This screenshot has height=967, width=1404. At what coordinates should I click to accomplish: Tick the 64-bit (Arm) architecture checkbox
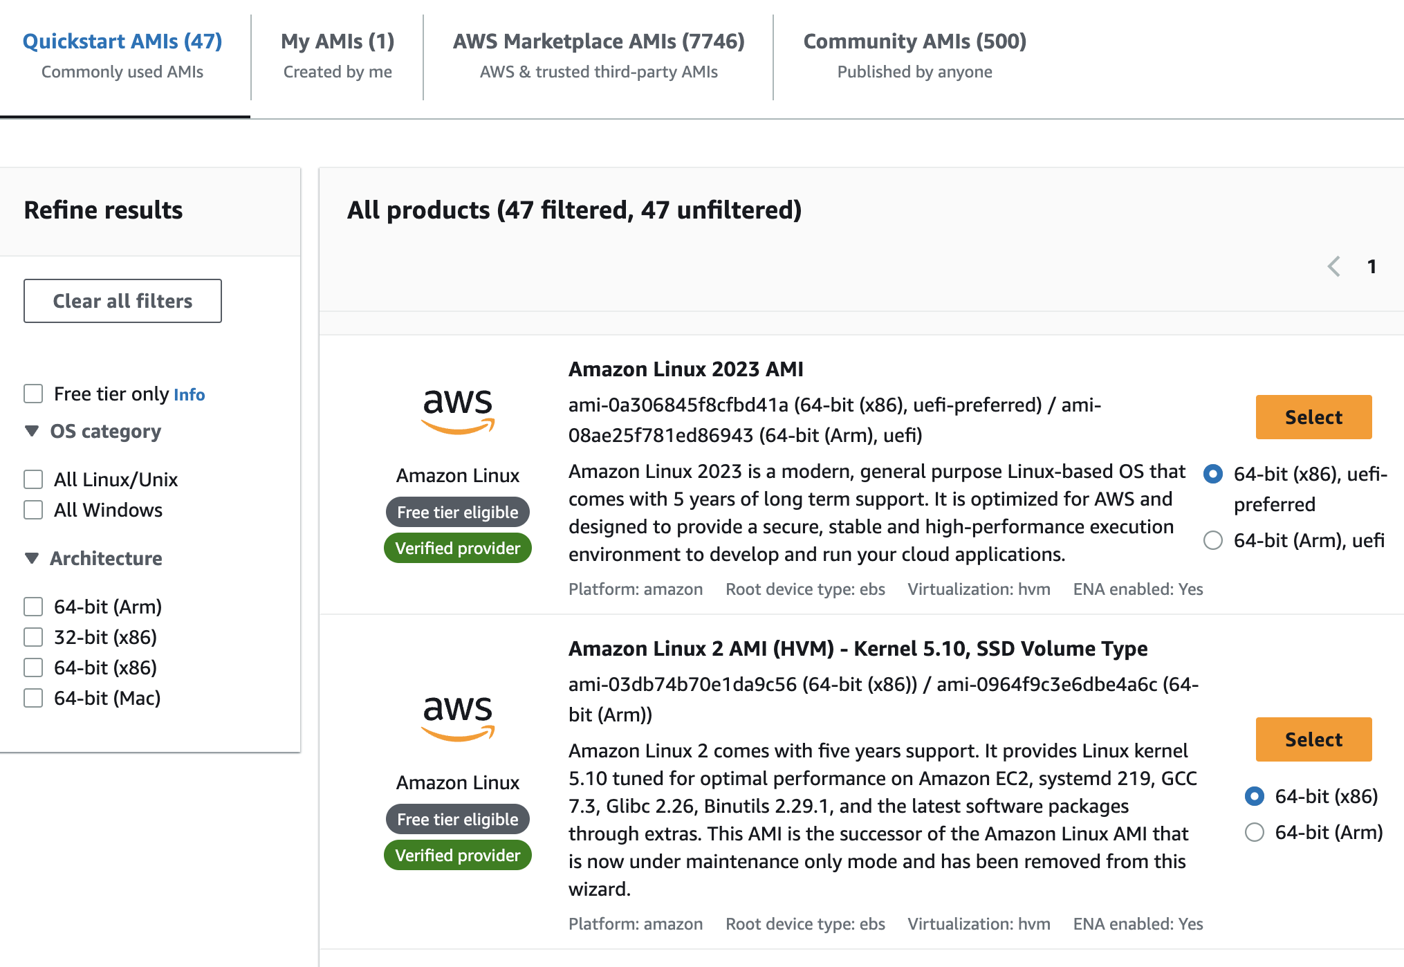(x=33, y=607)
